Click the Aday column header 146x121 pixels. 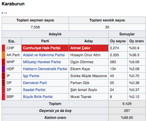89,41
